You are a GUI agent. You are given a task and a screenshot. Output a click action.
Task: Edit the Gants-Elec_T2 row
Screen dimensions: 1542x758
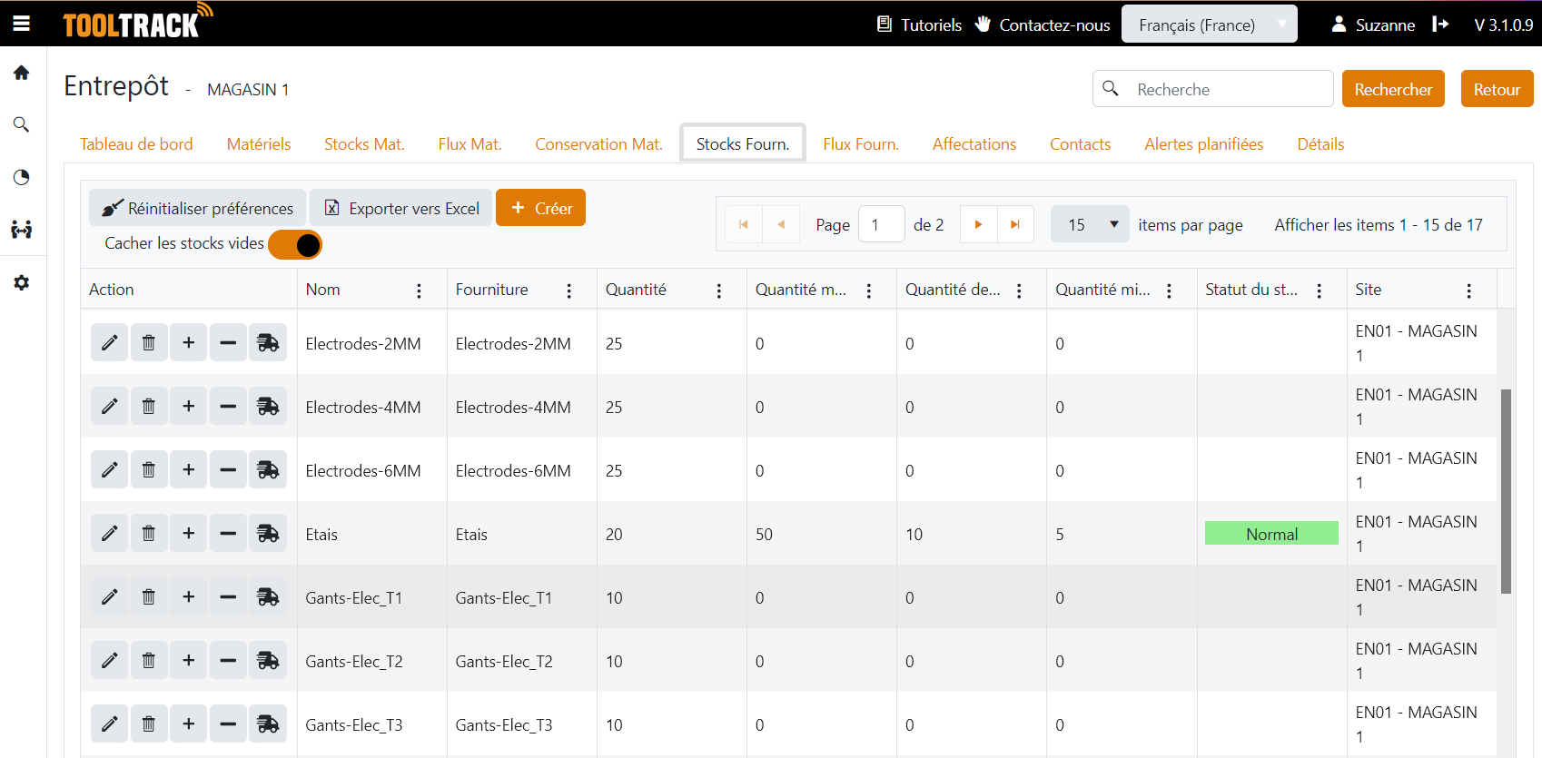110,661
